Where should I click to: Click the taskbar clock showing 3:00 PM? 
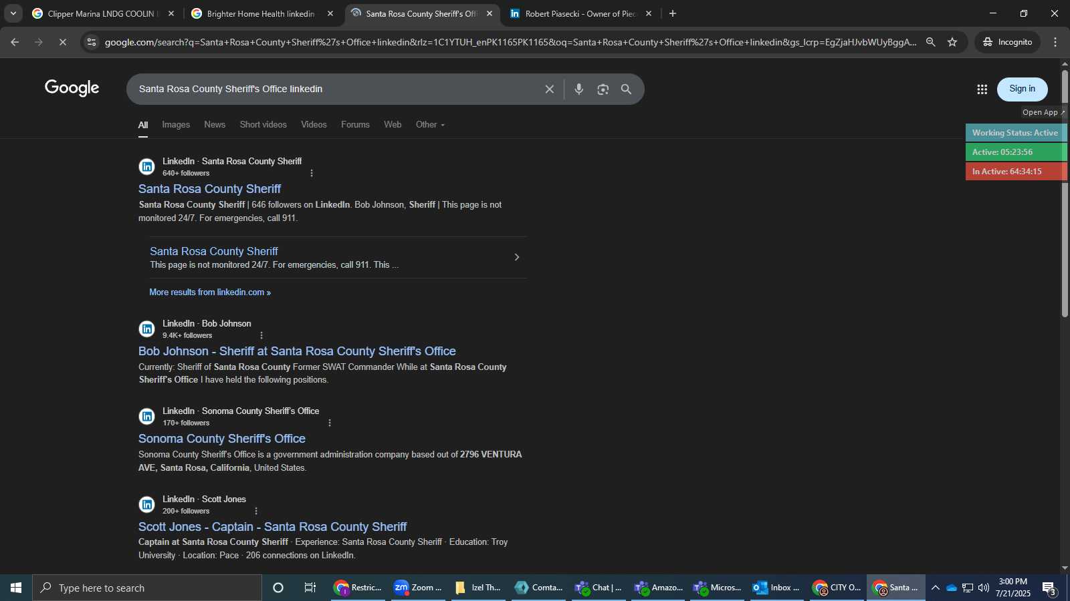tap(1012, 588)
